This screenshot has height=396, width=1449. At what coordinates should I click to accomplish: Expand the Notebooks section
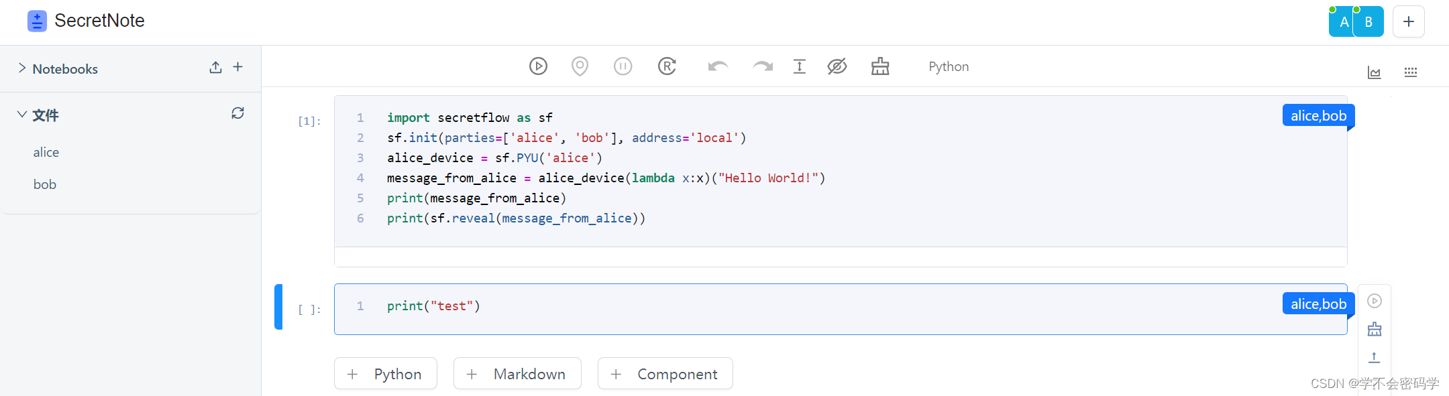tap(22, 68)
